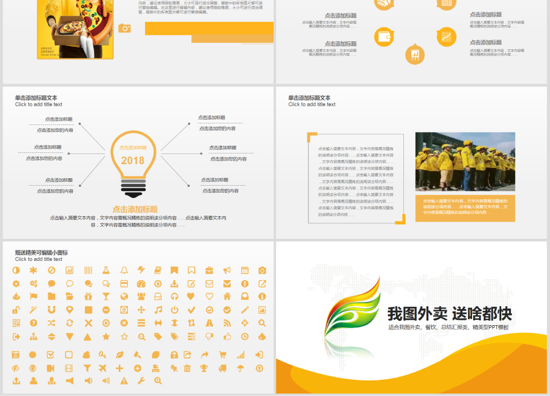
Task: Click the airplane icon
Action: (103, 368)
